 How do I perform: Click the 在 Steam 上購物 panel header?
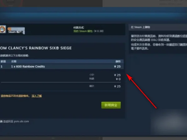click(140, 27)
